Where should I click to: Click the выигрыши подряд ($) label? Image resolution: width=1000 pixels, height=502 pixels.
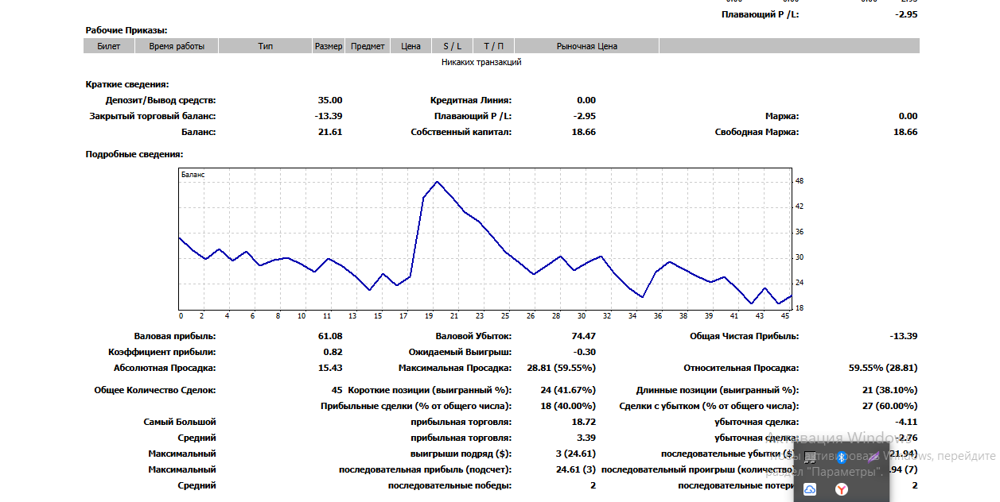pos(461,454)
